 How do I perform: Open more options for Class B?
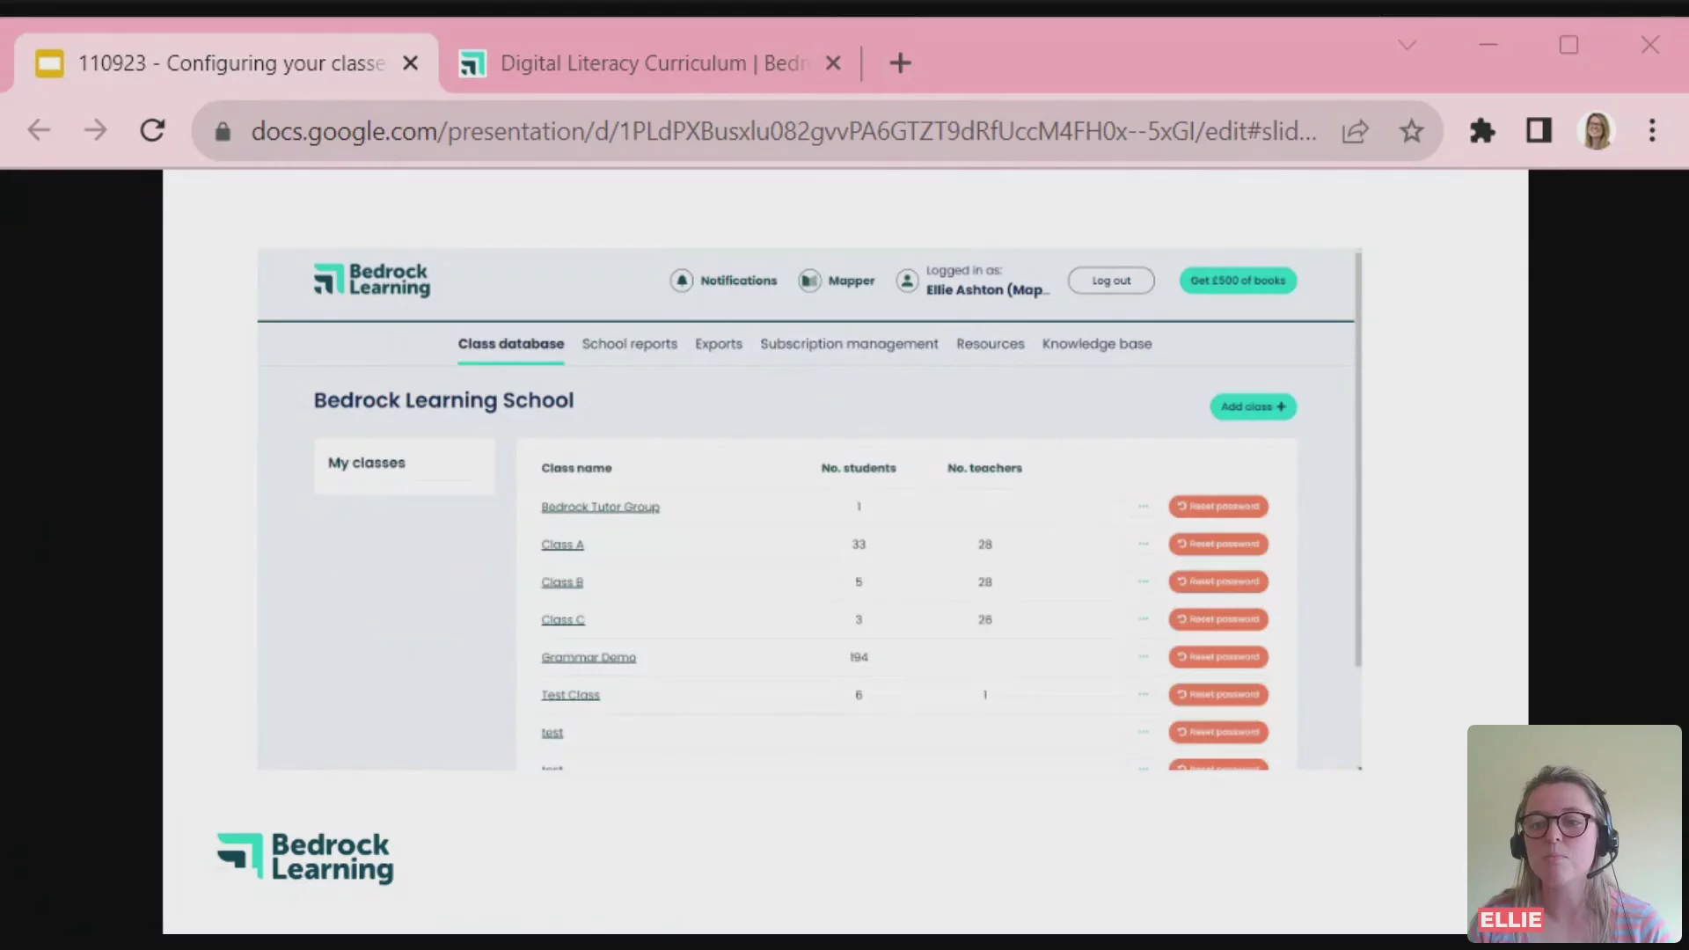(x=1143, y=581)
